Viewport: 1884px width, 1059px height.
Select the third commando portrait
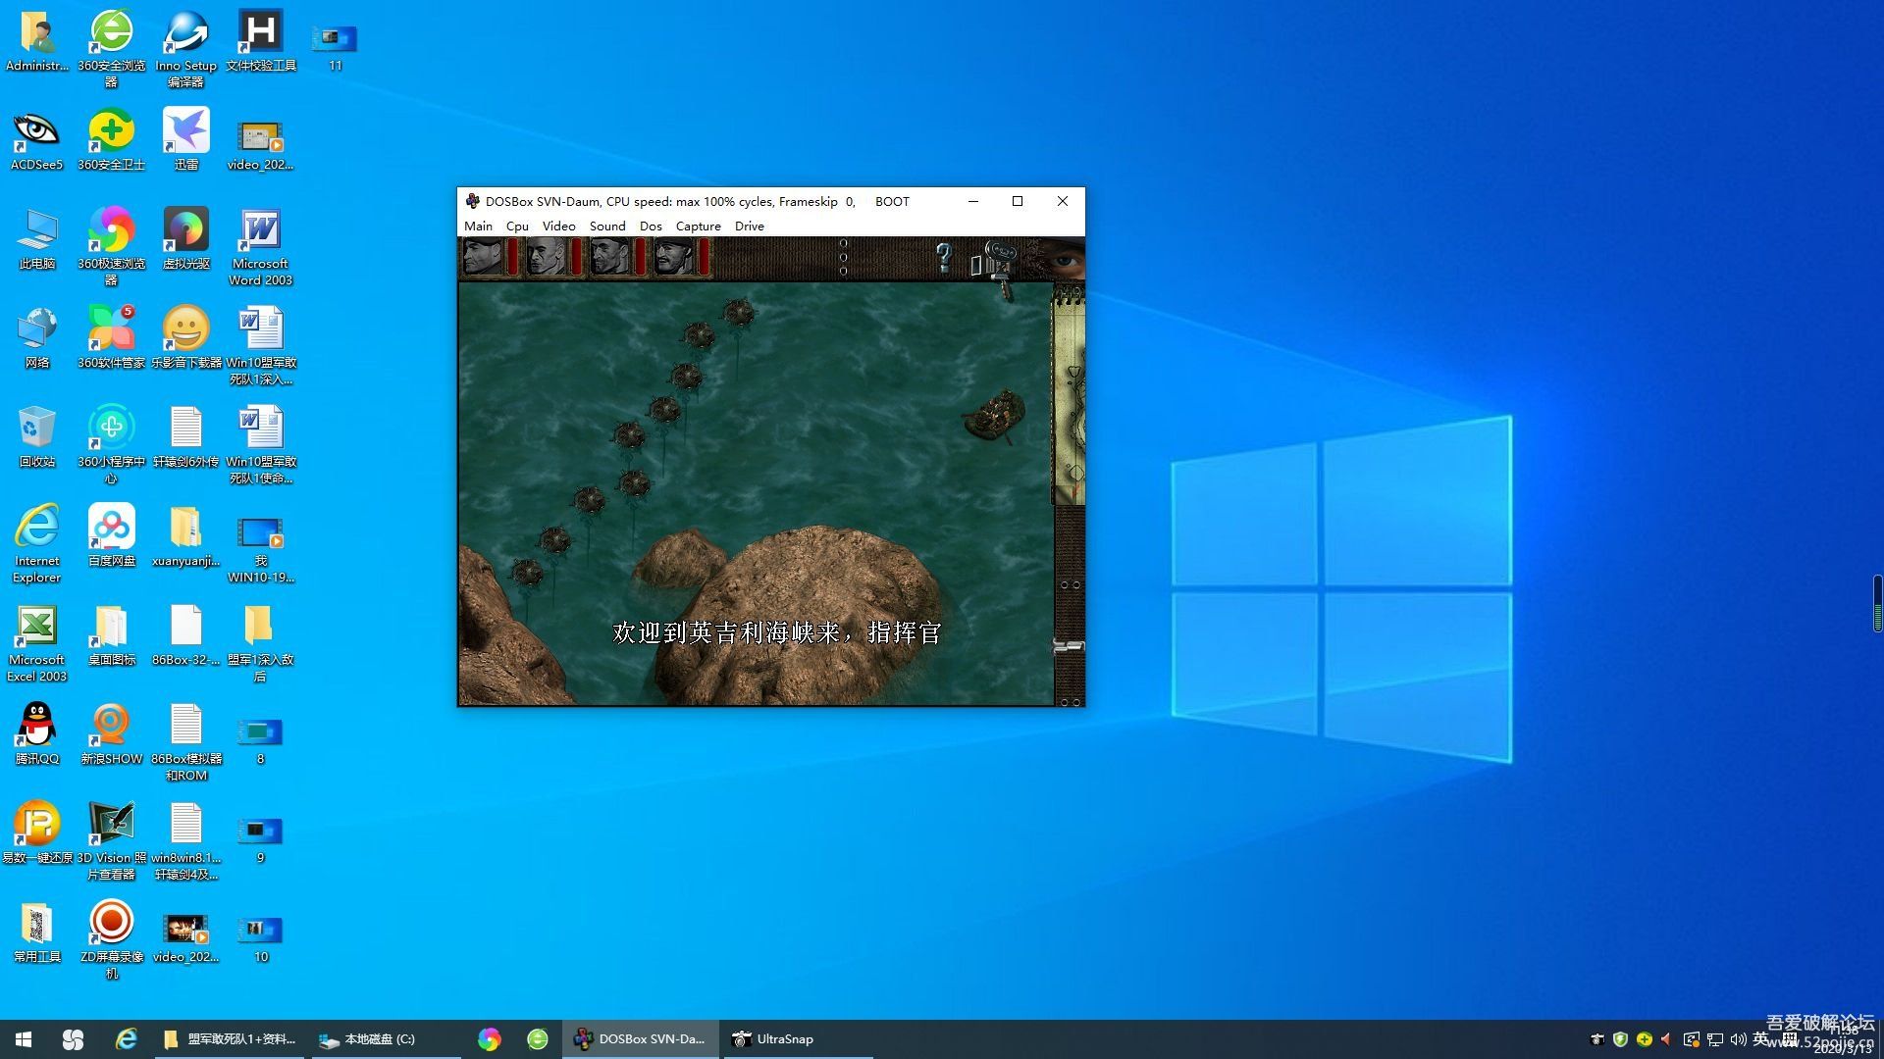point(610,258)
